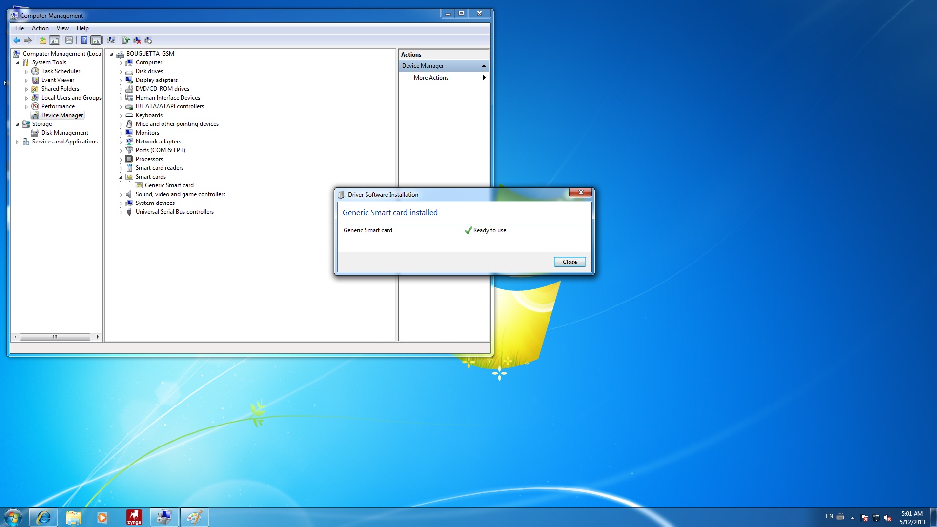Expand the Services and Applications node
This screenshot has width=937, height=527.
[18, 142]
